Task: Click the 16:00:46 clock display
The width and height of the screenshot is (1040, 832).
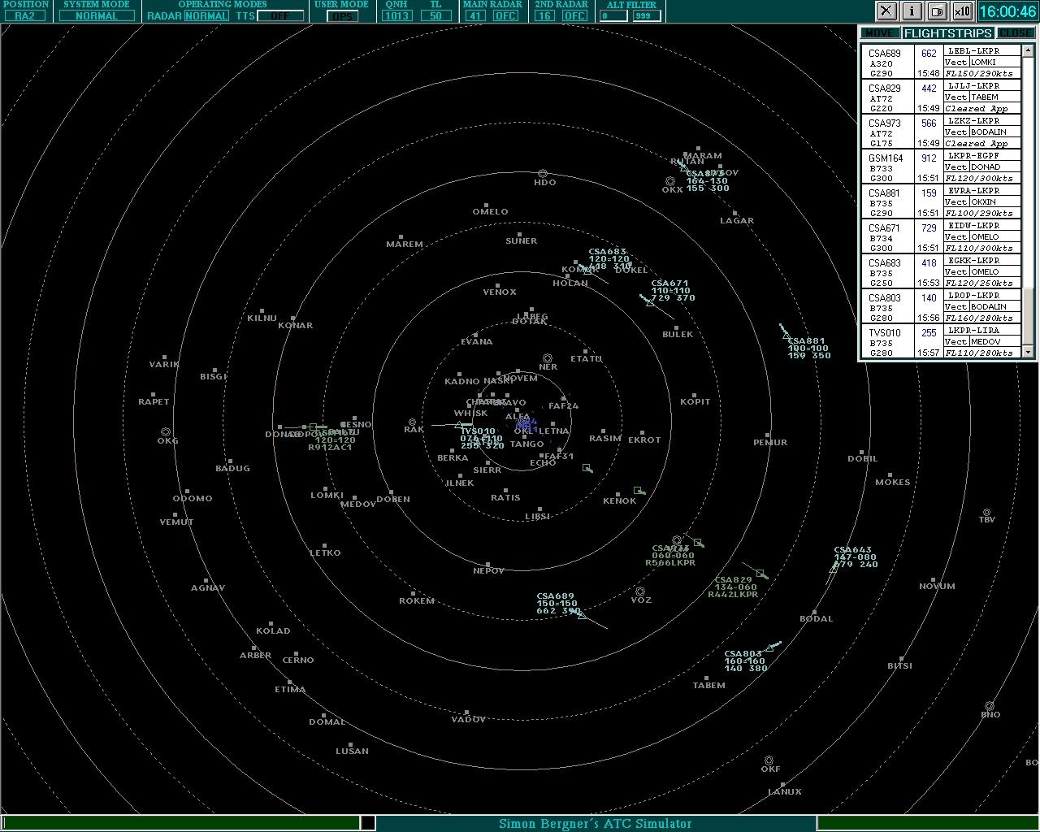Action: pyautogui.click(x=1007, y=11)
